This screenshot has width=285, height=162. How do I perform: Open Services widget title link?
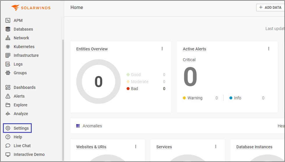(x=164, y=147)
